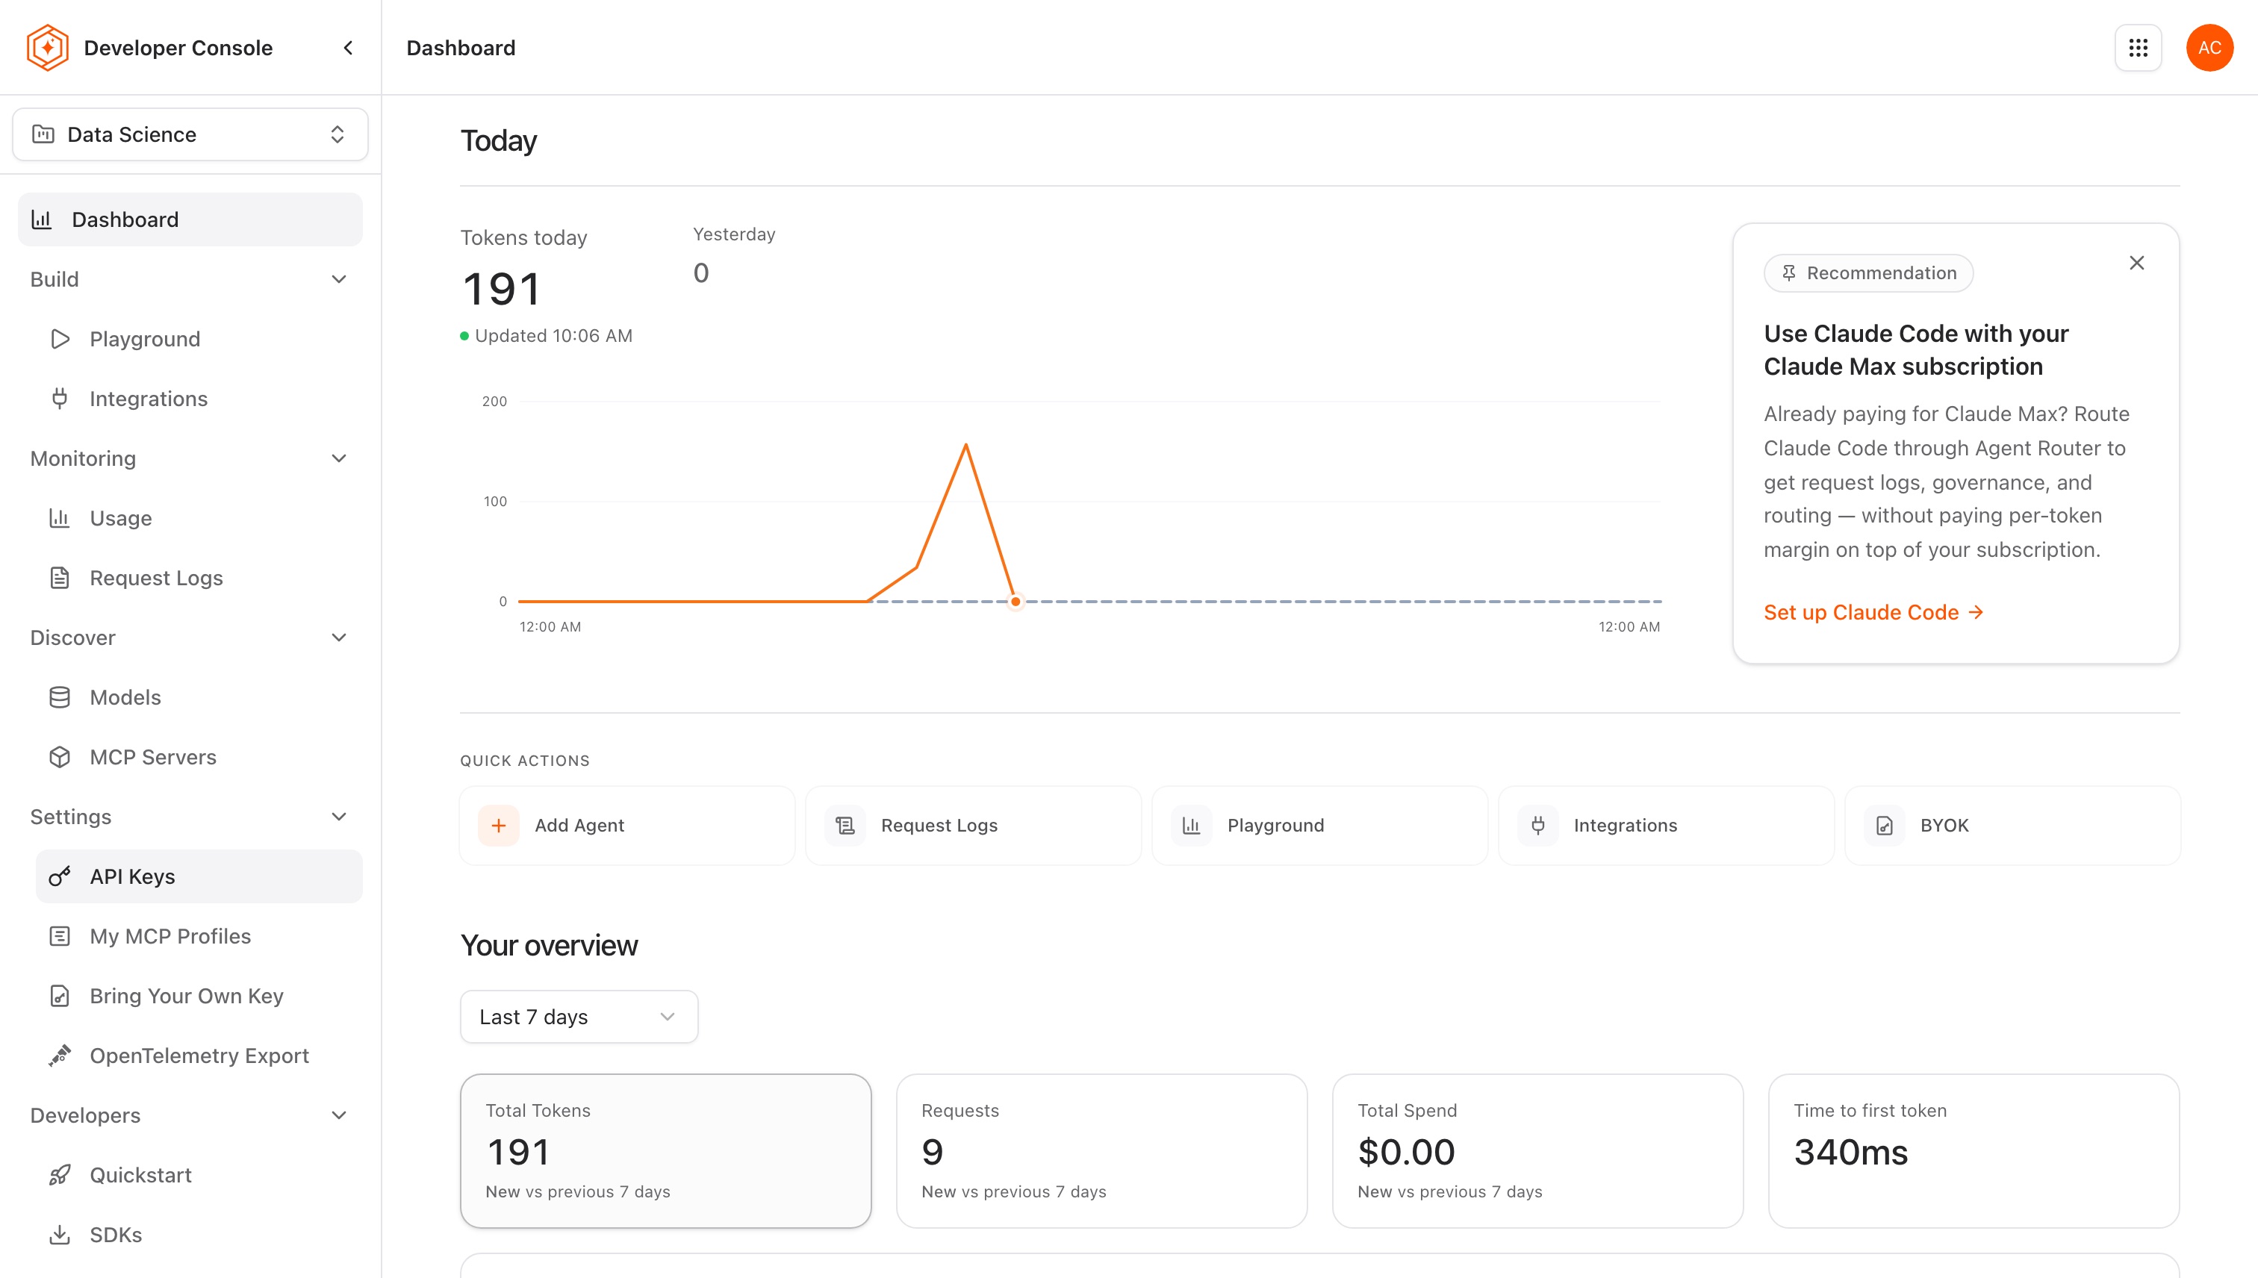The width and height of the screenshot is (2258, 1278).
Task: Collapse the Developers section
Action: (x=339, y=1115)
